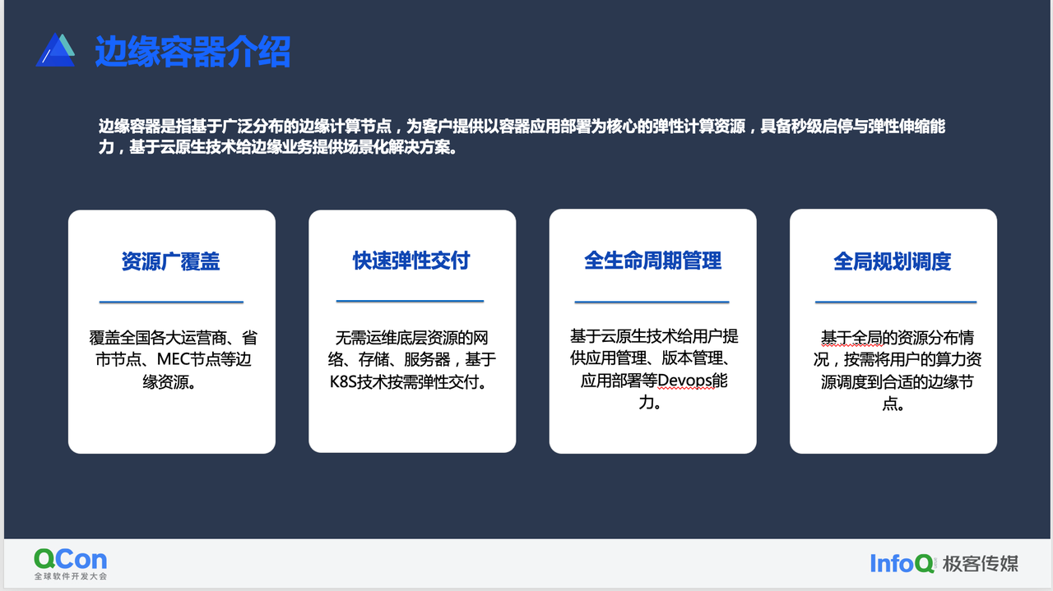Click the QCon logo in the footer
Screen dimensions: 1053x591
point(70,560)
